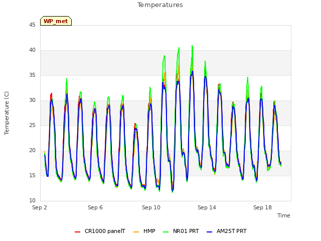Toggle the AM25T PRT legend entry
The width and height of the screenshot is (321, 241).
point(227,231)
